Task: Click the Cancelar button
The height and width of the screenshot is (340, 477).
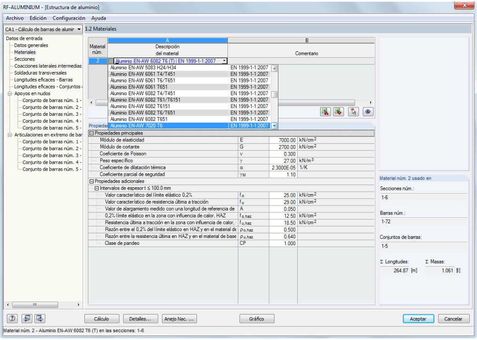Action: pyautogui.click(x=454, y=319)
